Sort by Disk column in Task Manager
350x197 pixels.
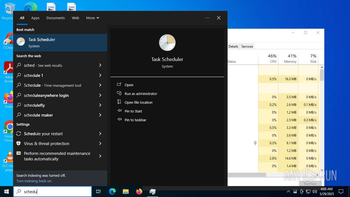coord(308,59)
